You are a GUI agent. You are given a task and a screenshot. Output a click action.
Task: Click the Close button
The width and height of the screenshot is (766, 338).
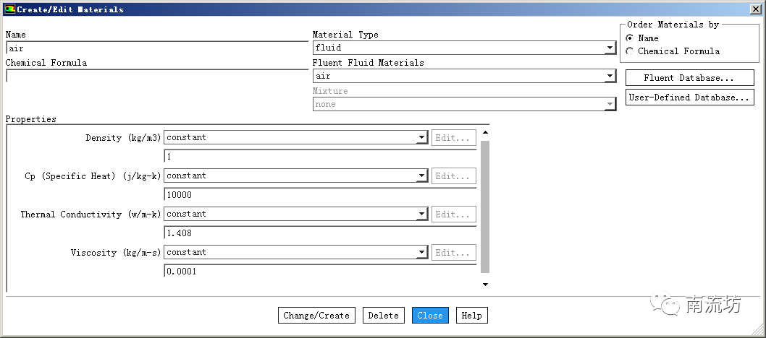(430, 316)
